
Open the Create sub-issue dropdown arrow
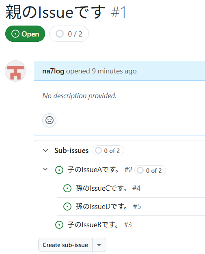pyautogui.click(x=99, y=245)
